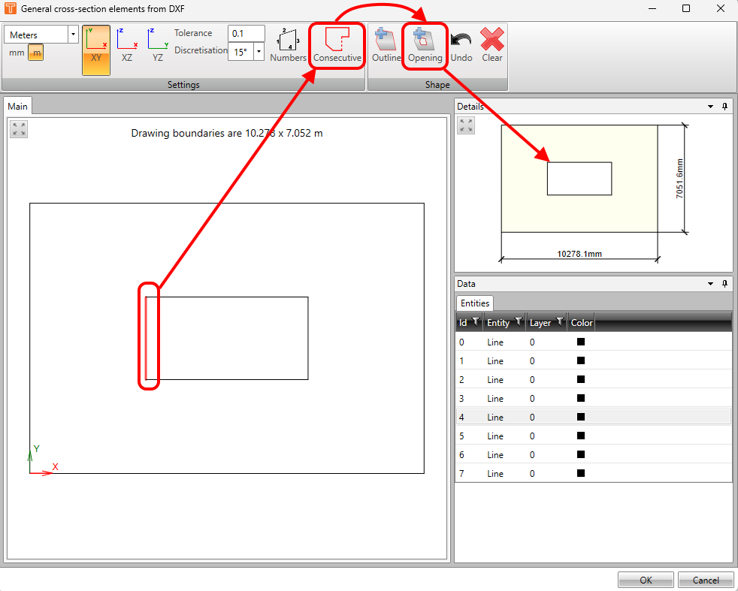This screenshot has height=591, width=738.
Task: Click the Tolerance input field
Action: 246,33
